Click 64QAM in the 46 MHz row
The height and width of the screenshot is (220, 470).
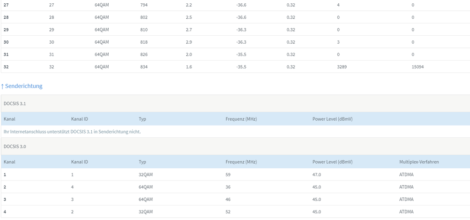146,200
